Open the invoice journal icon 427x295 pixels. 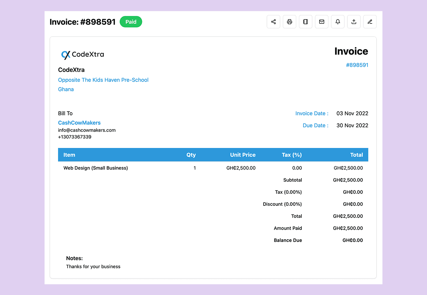(x=305, y=22)
